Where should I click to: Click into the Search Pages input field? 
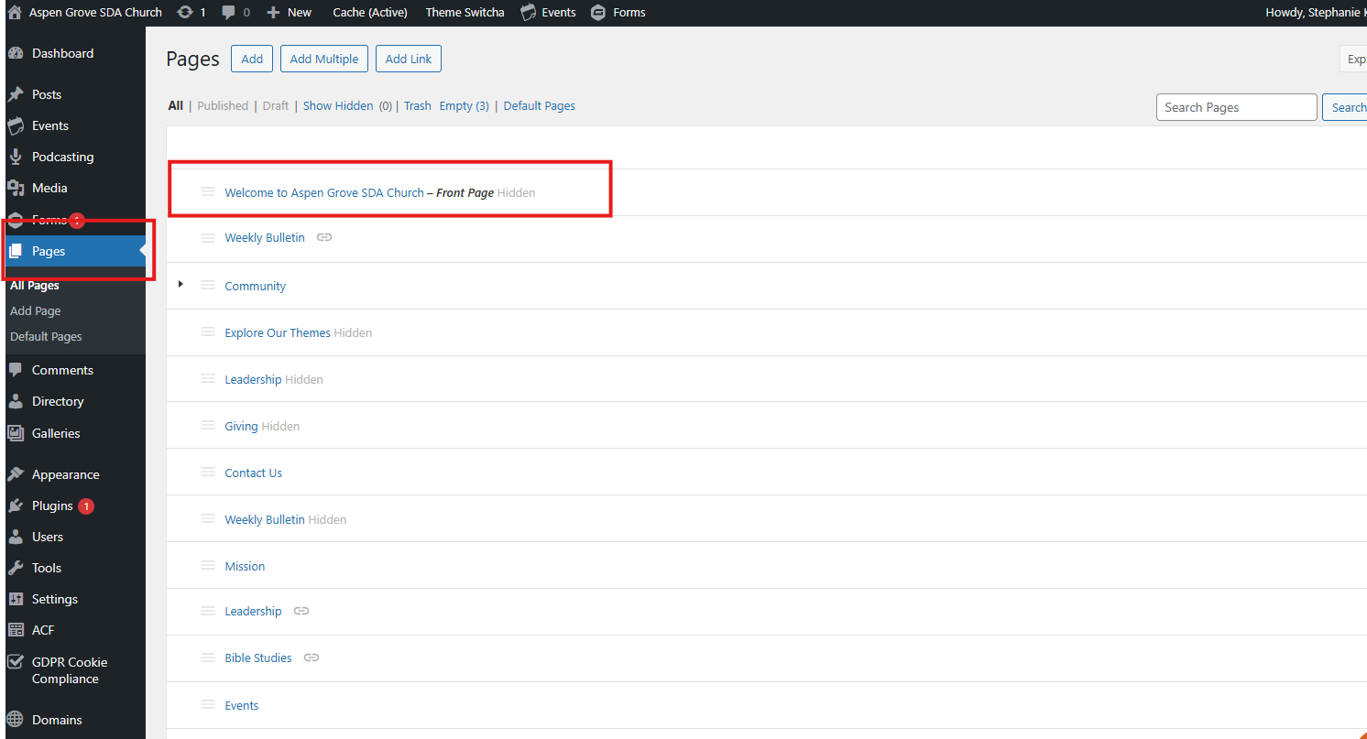point(1236,107)
